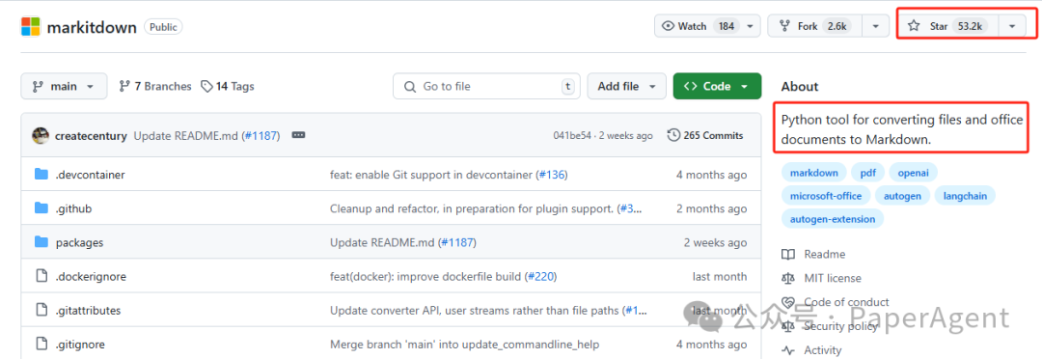Open the Star lists dropdown arrow
The height and width of the screenshot is (359, 1042).
coord(1012,26)
